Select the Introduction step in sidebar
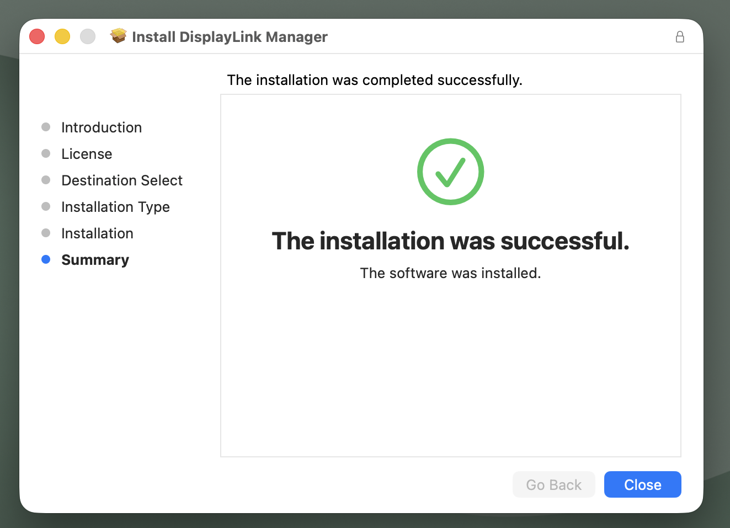The image size is (730, 528). tap(102, 127)
